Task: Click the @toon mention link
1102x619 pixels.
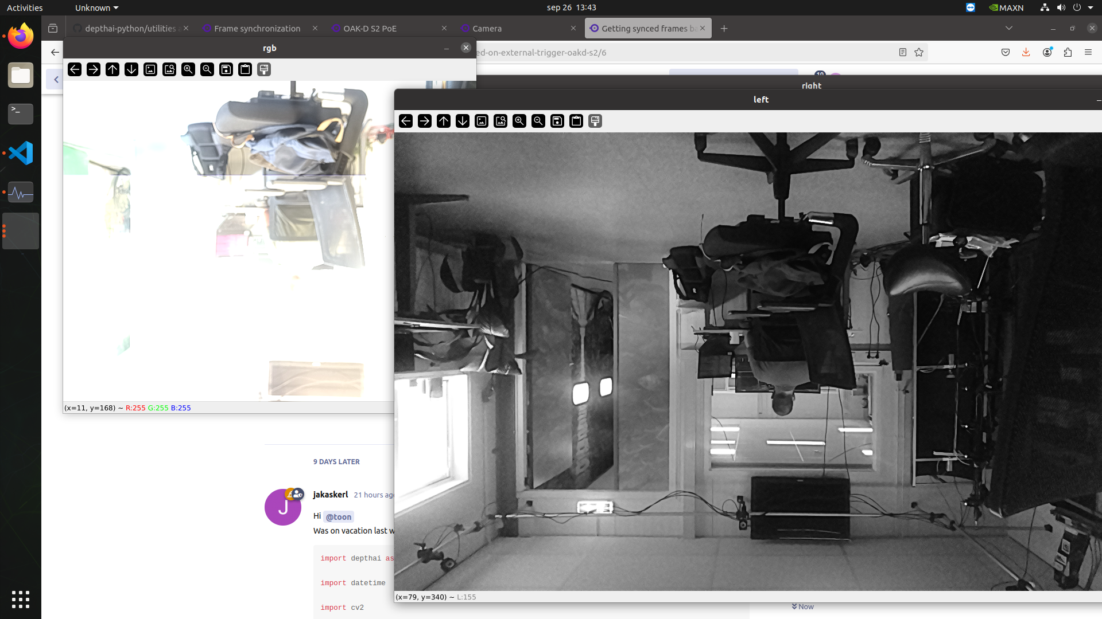Action: 339,516
